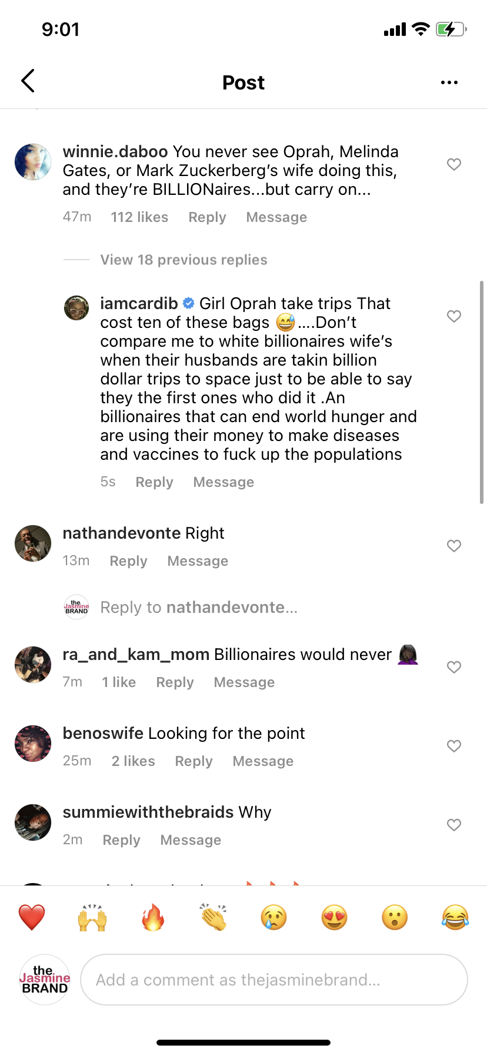Tap the back arrow icon
487x1055 pixels.
click(28, 81)
